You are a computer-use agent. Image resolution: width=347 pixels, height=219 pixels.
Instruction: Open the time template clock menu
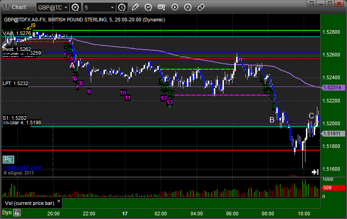tap(122, 8)
